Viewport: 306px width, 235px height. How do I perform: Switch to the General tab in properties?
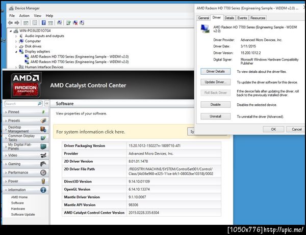203,18
